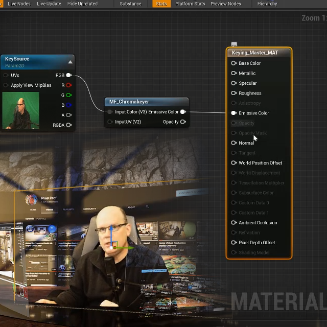This screenshot has width=327, height=327.
Task: Collapse the KeySource node with its arrow
Action: [x=71, y=62]
